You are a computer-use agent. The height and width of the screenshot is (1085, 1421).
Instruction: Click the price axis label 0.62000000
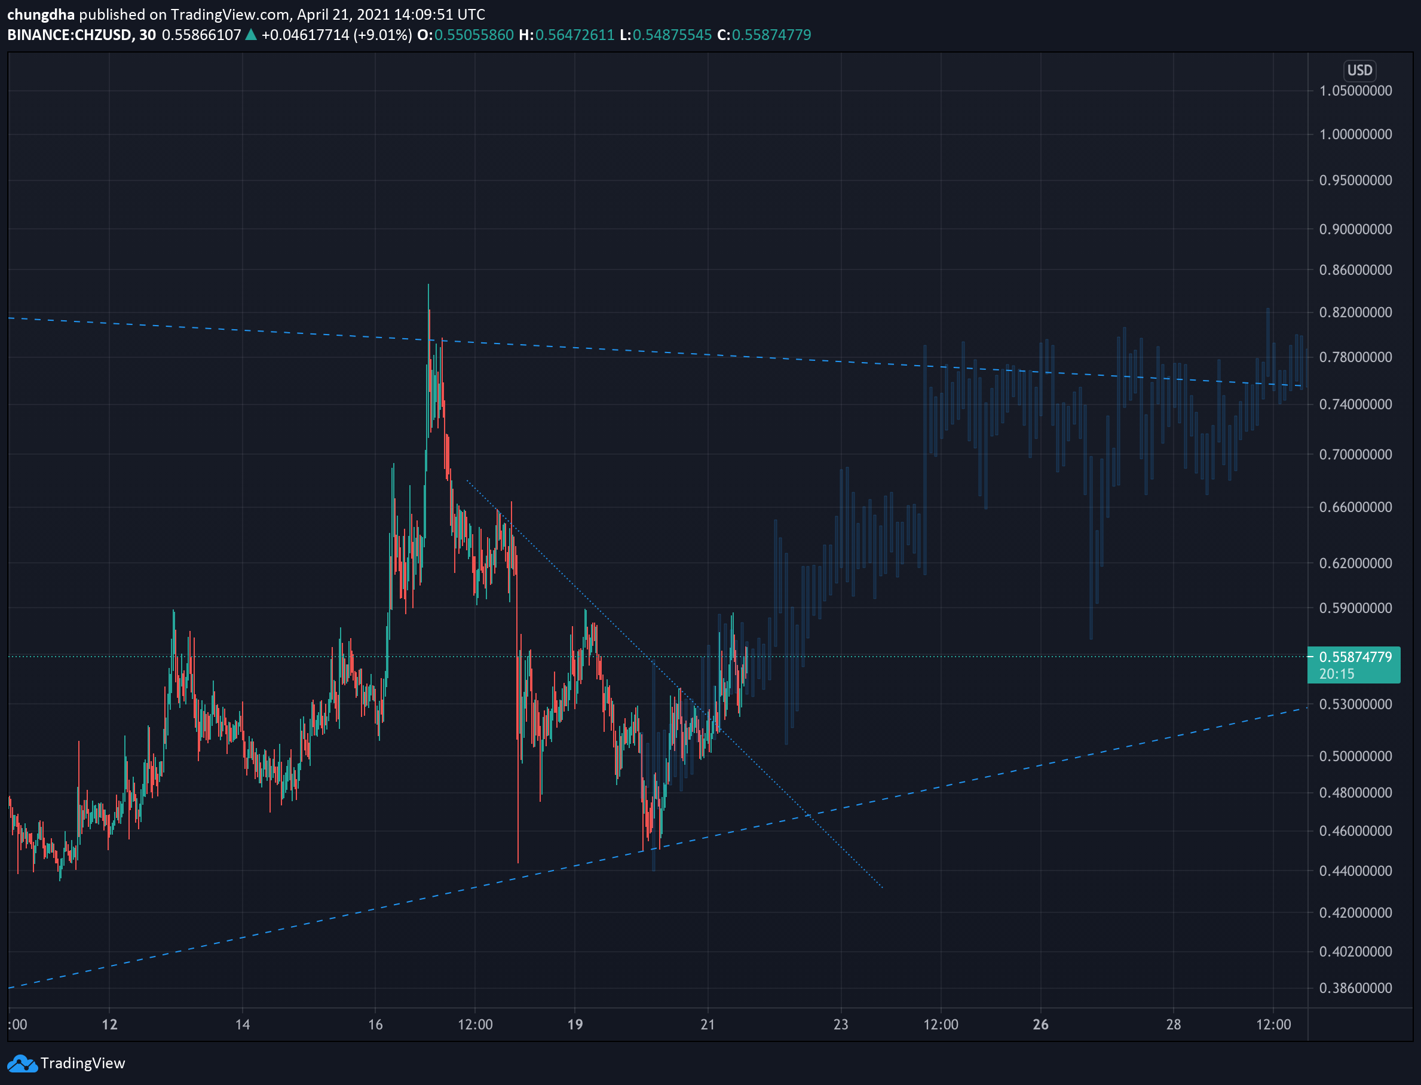(x=1355, y=563)
